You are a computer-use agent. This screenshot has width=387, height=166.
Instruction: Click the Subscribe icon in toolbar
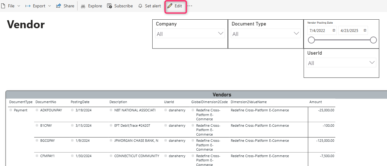[110, 6]
